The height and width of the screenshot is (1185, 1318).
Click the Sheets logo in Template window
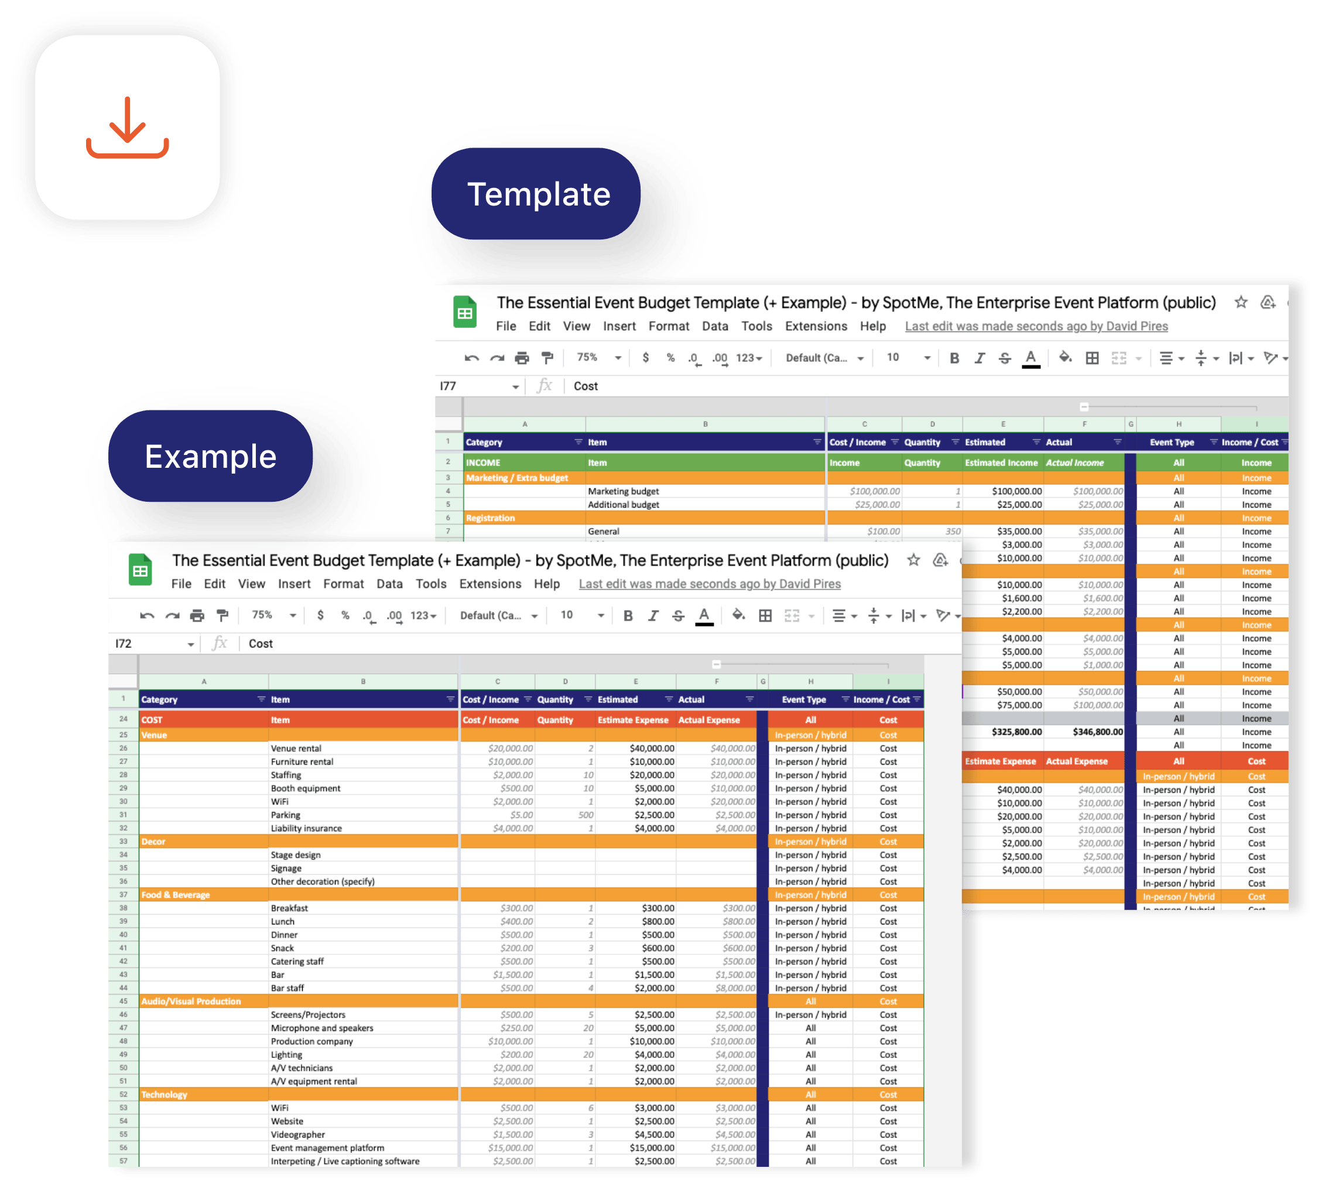click(x=465, y=312)
